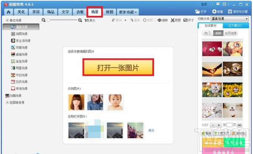Click the zoom out magnifier icon

[43, 20]
